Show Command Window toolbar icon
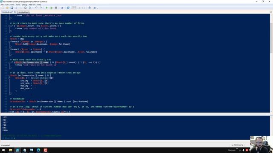The width and height of the screenshot is (273, 153). point(90,8)
